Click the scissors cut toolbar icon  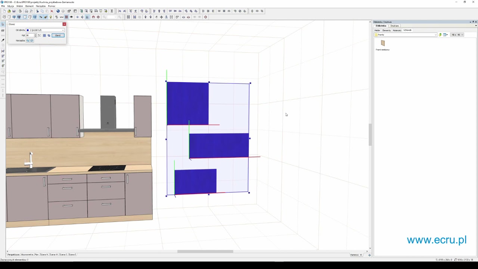37,11
